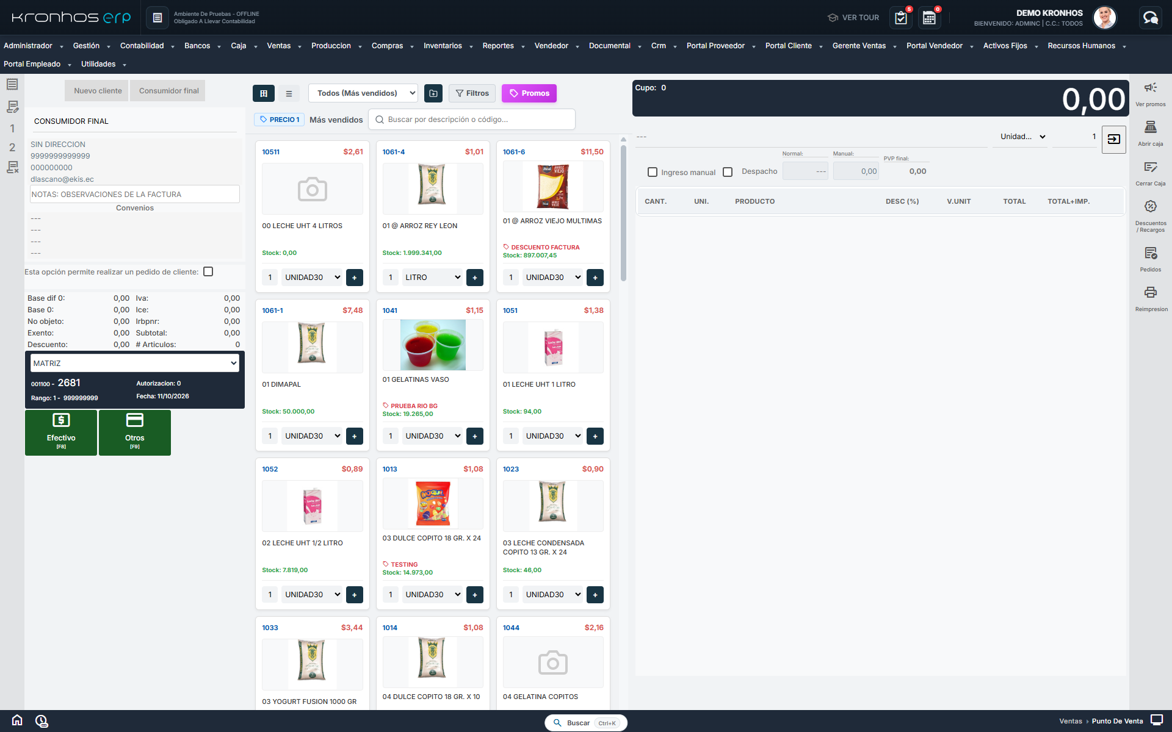
Task: Click the Promos button
Action: 529,93
